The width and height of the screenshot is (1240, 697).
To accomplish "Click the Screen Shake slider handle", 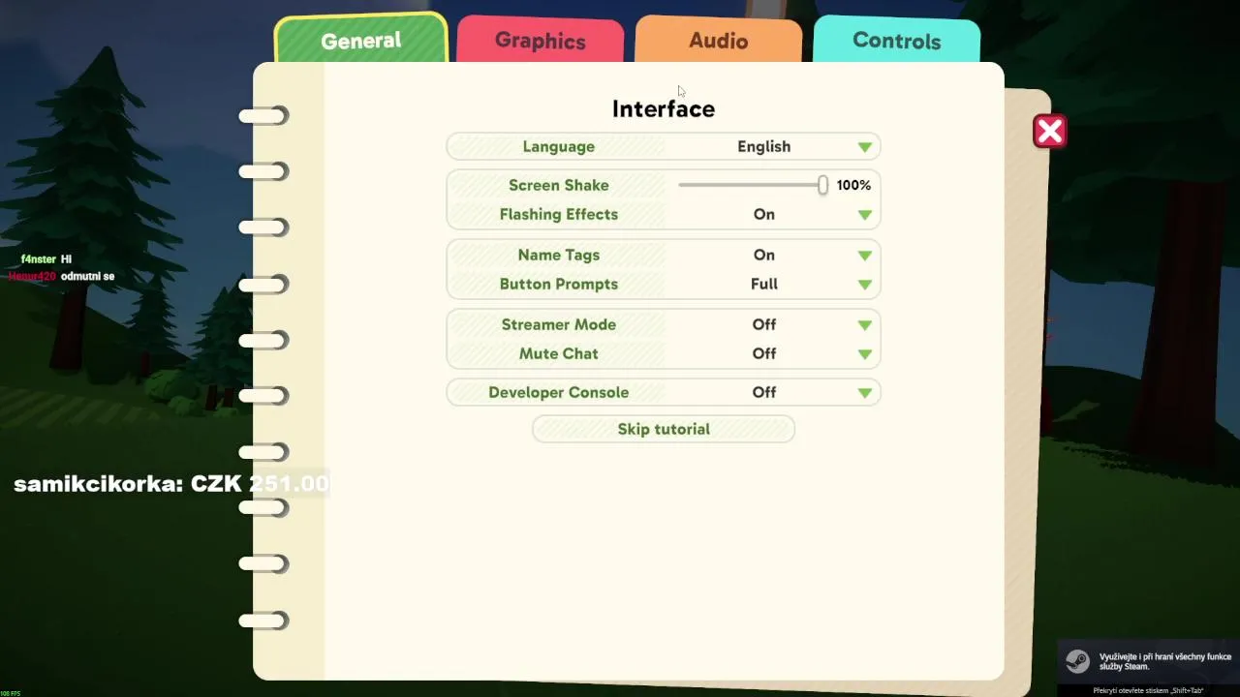I will (x=822, y=185).
